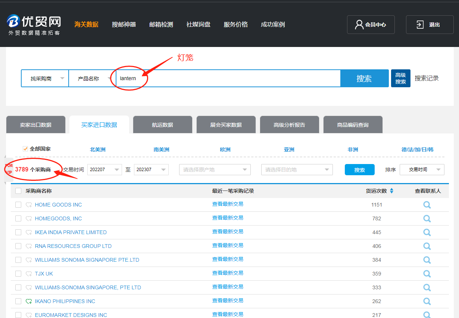Viewport: 459px width, 318px height.
Task: View contacts icon for IKEA INDIA PRIVATE LIMITED
Action: [427, 232]
